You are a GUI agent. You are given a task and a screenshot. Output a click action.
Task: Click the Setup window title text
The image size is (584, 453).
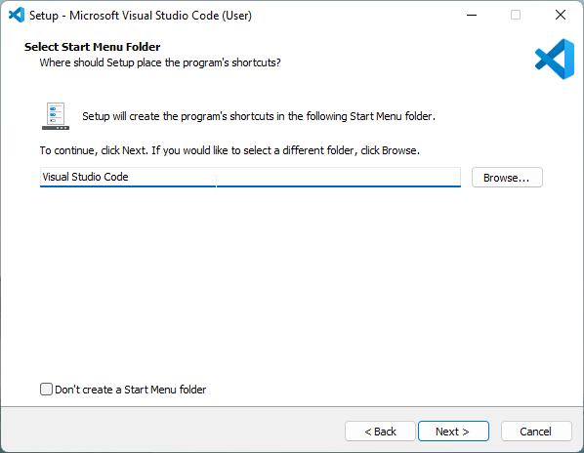tap(141, 16)
